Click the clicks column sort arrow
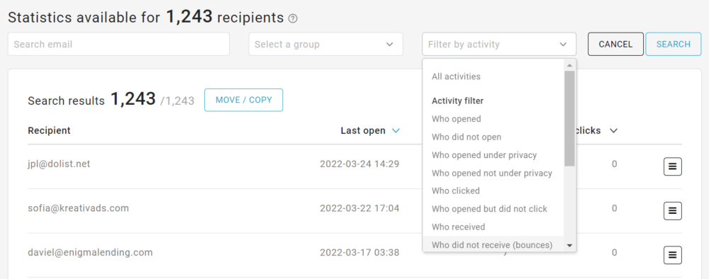This screenshot has height=279, width=709. tap(613, 131)
